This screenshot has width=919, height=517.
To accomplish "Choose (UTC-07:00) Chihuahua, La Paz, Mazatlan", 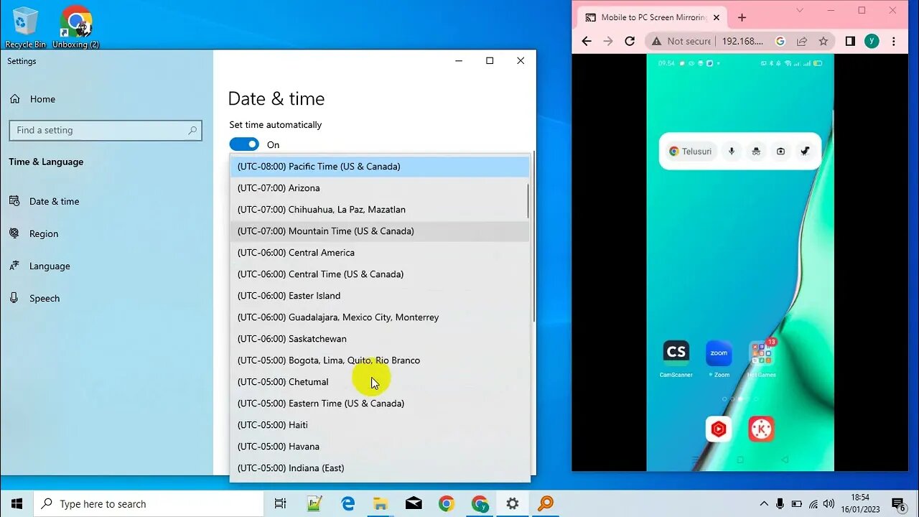I will [x=379, y=210].
